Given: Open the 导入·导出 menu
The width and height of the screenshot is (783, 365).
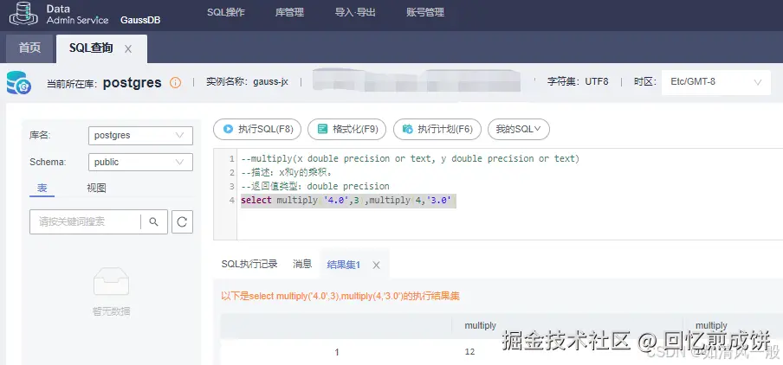Looking at the screenshot, I should [355, 12].
